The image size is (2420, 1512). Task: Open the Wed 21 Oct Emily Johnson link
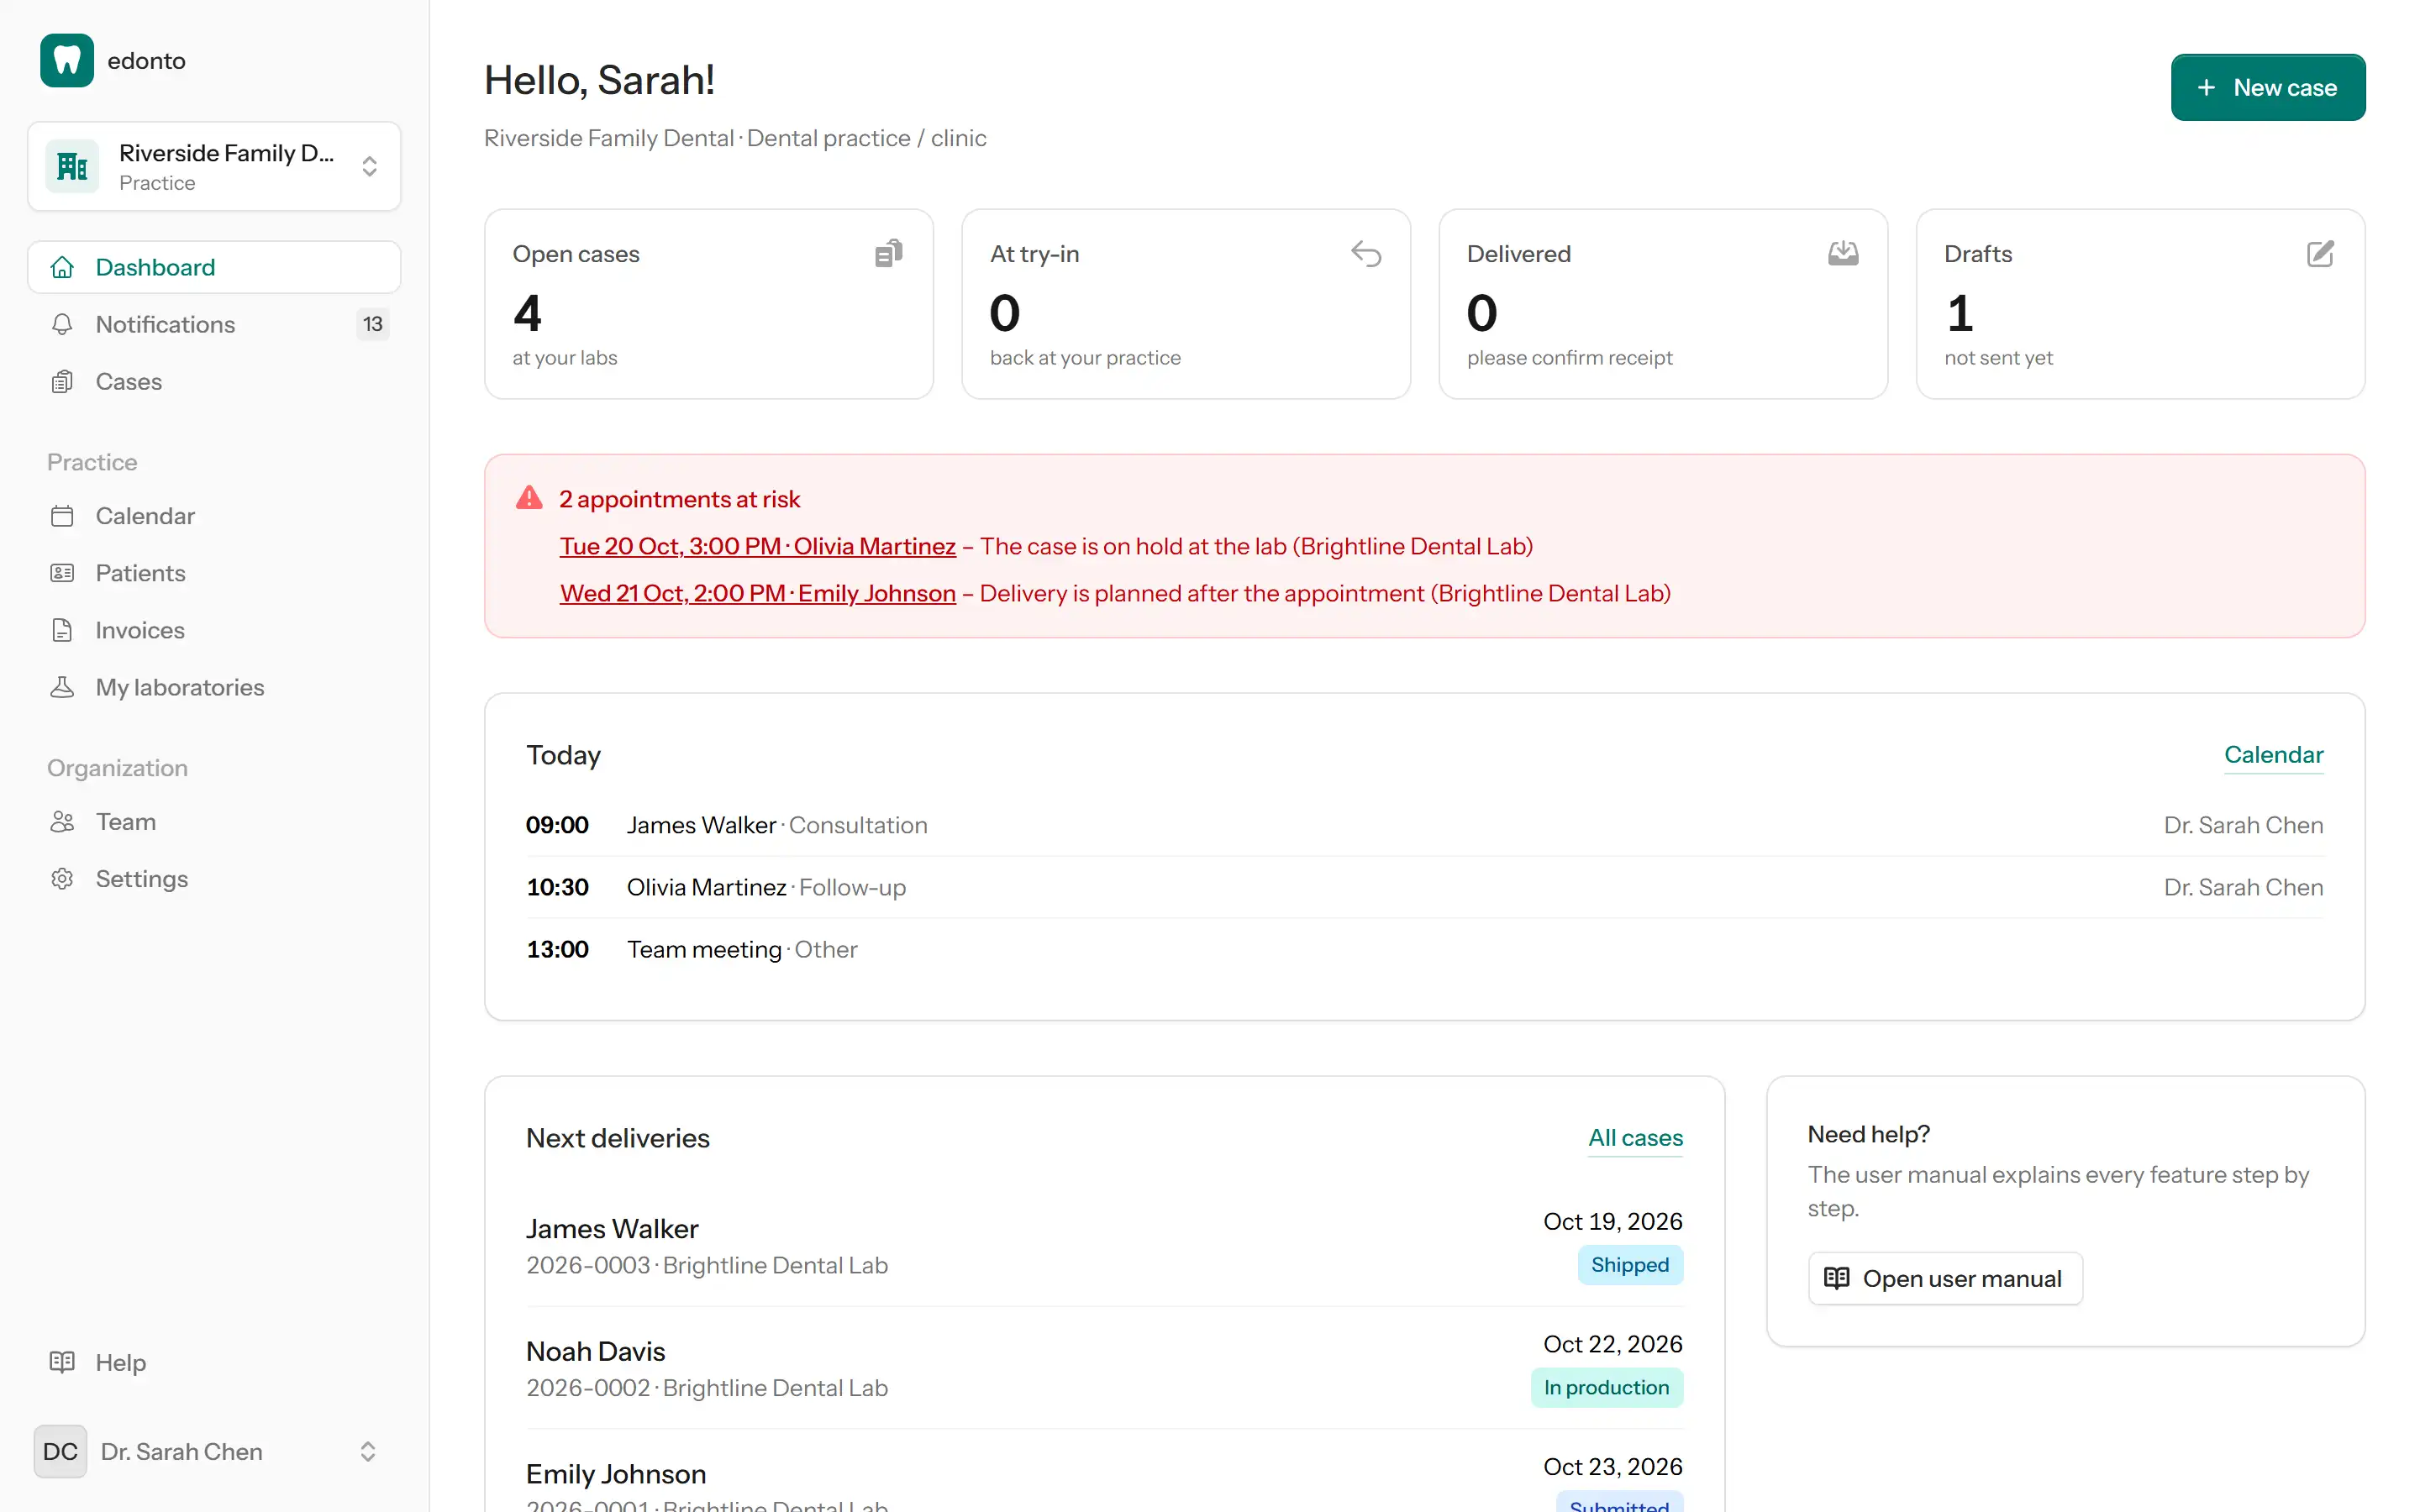[758, 593]
